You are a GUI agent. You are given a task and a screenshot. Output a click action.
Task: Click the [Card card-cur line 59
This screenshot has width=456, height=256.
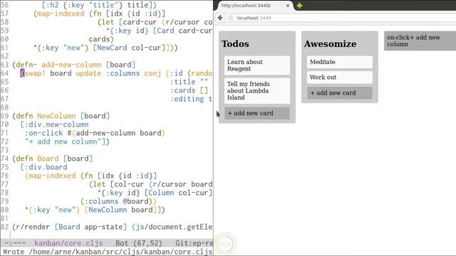(x=160, y=31)
